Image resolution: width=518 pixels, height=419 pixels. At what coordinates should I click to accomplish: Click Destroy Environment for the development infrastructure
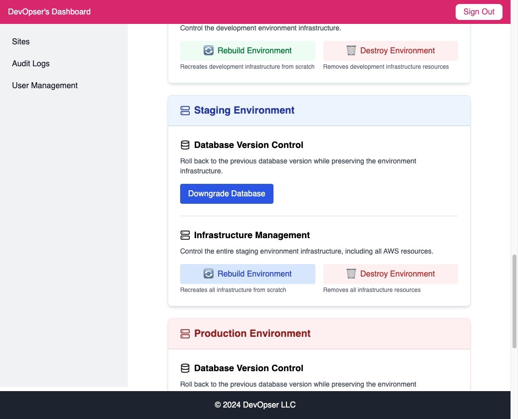tap(390, 51)
